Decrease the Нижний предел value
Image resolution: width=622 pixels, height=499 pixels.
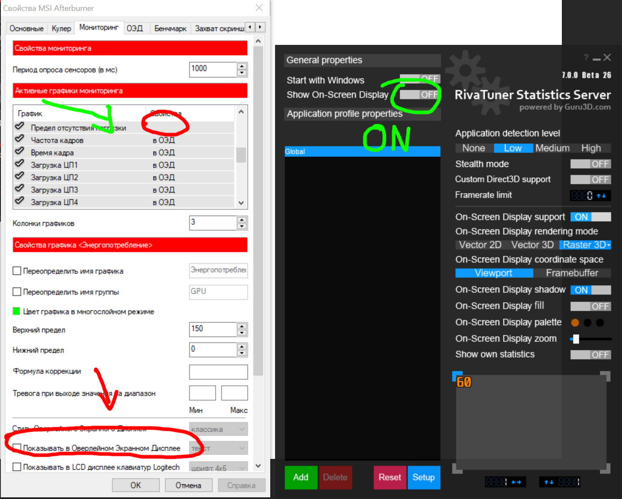click(242, 353)
